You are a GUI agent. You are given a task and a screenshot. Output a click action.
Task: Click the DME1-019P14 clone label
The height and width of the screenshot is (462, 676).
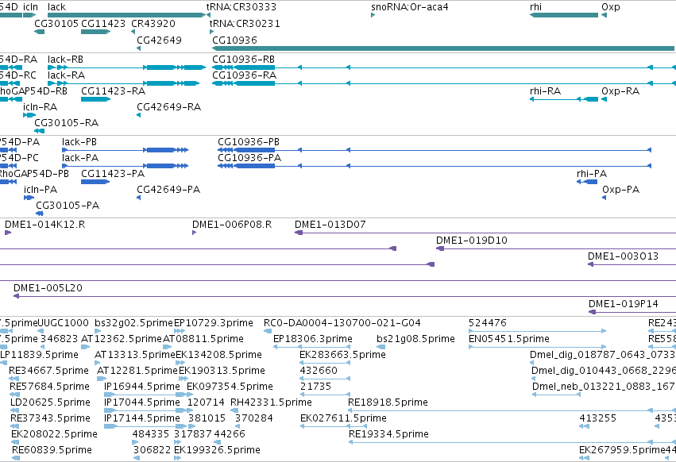(x=624, y=304)
